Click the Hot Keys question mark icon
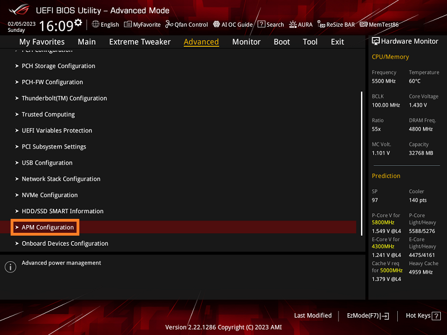Viewport: 447px width, 335px height. pyautogui.click(x=436, y=316)
